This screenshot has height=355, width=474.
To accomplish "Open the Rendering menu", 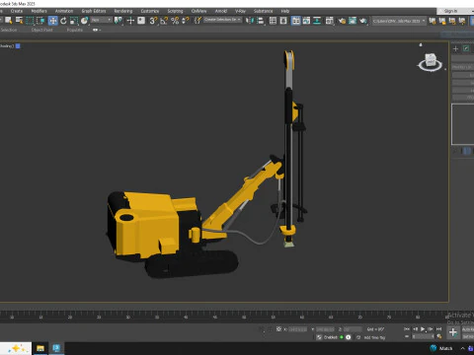I will coord(123,11).
